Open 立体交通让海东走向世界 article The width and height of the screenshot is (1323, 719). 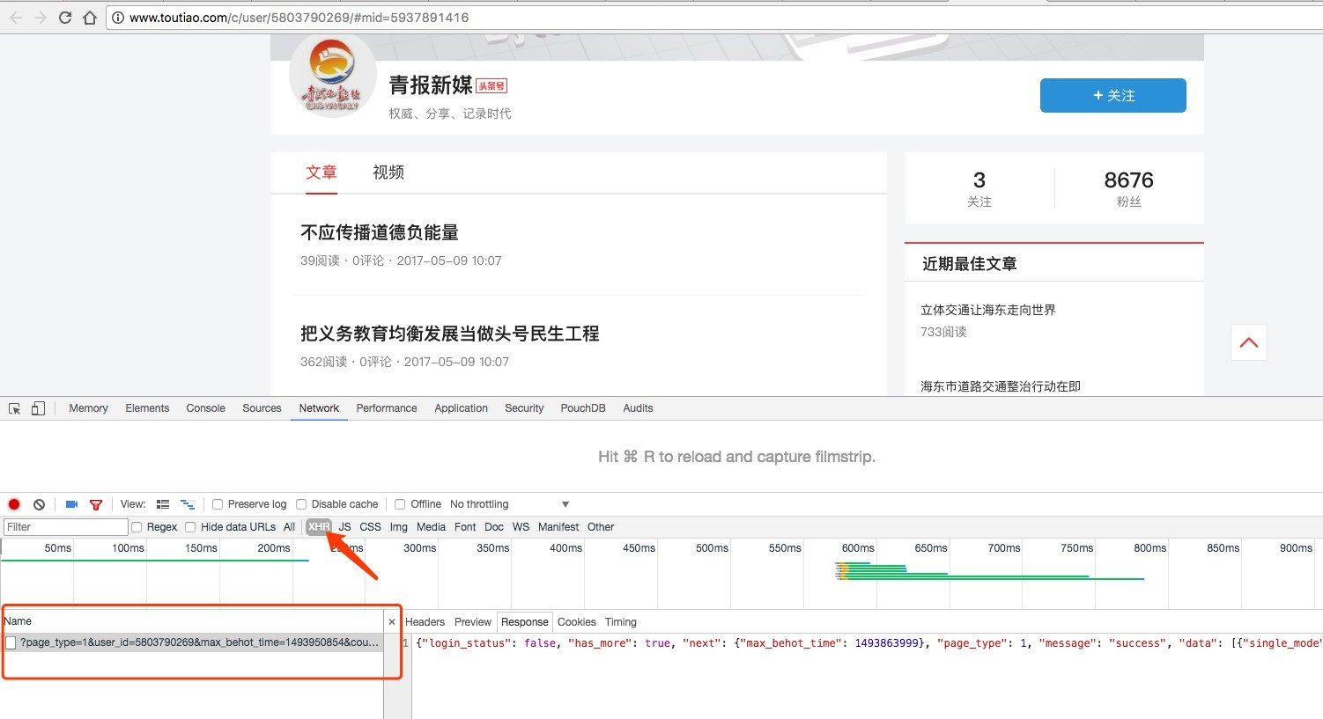(988, 310)
